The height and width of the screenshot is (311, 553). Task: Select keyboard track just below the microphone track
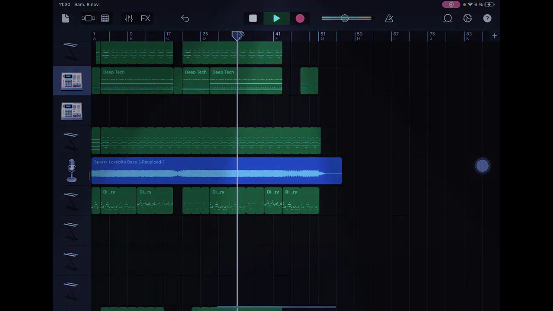[x=72, y=201]
